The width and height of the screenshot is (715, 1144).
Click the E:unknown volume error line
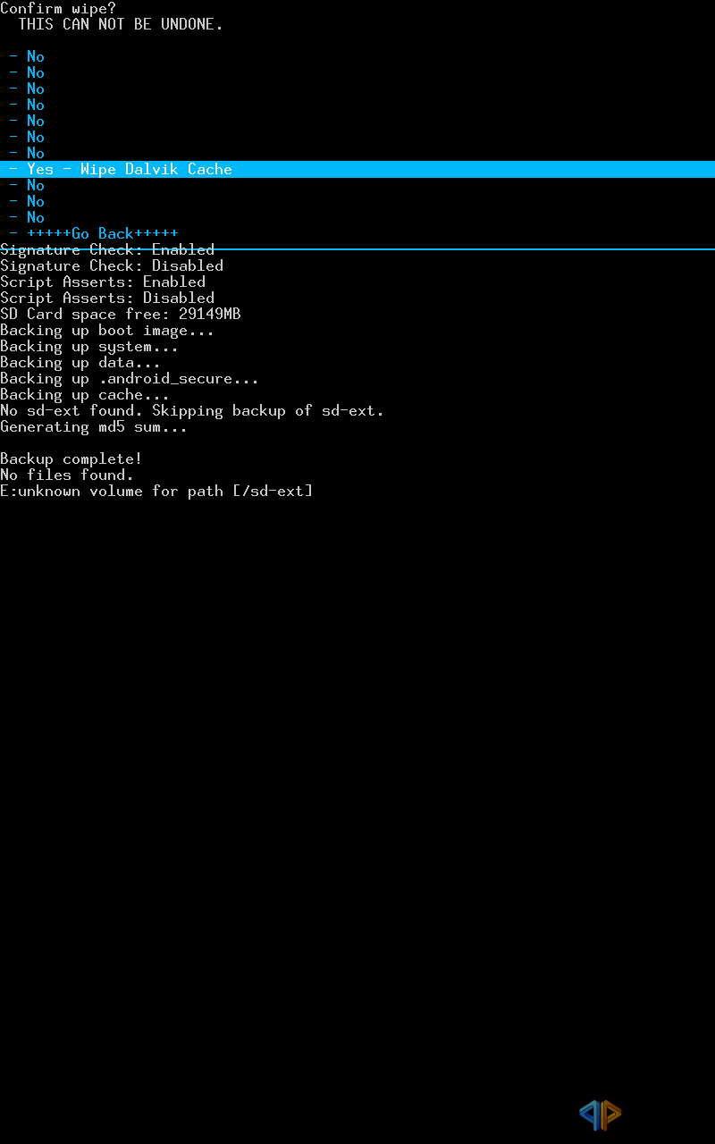[156, 491]
